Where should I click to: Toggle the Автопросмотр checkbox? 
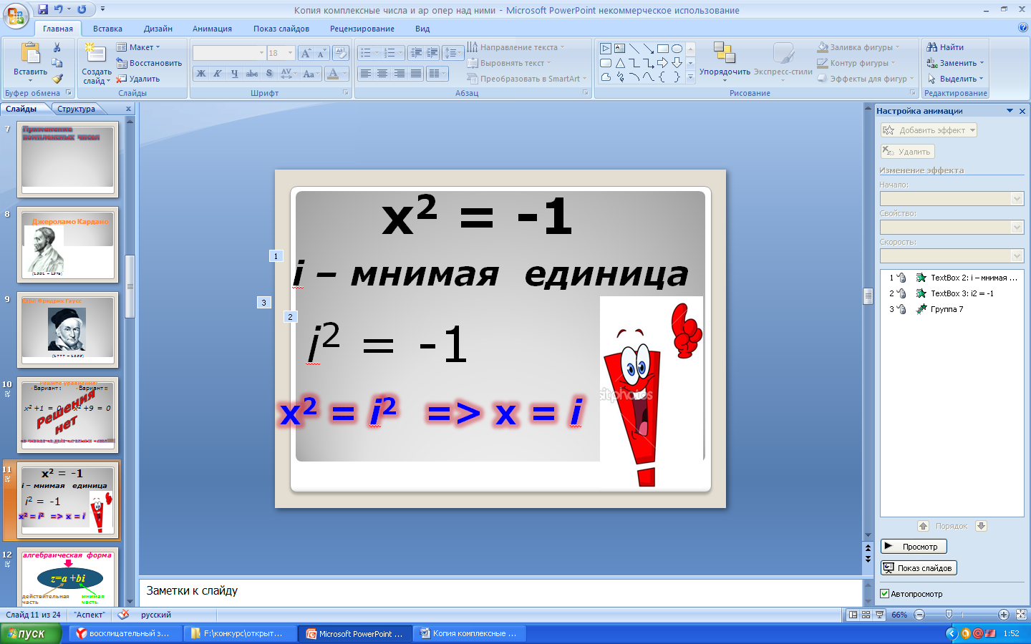click(884, 594)
